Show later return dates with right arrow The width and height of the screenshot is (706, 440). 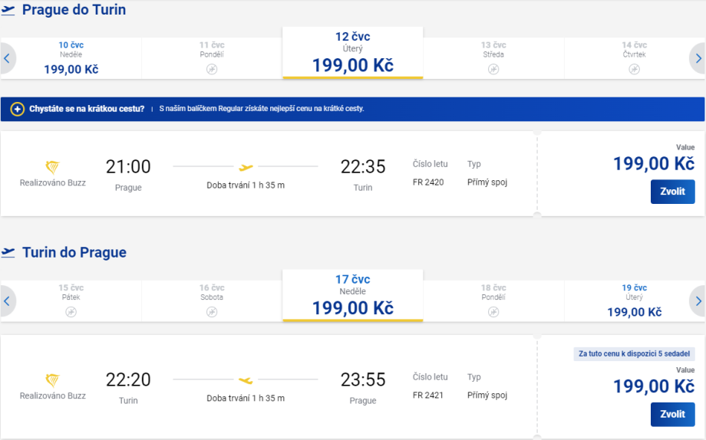click(x=698, y=301)
